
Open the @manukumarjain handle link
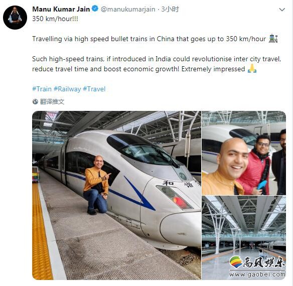tap(128, 9)
